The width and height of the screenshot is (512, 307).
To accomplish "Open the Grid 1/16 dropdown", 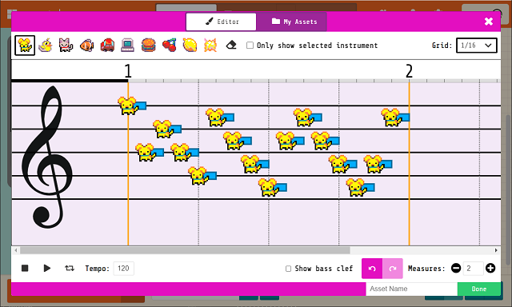I will click(477, 46).
